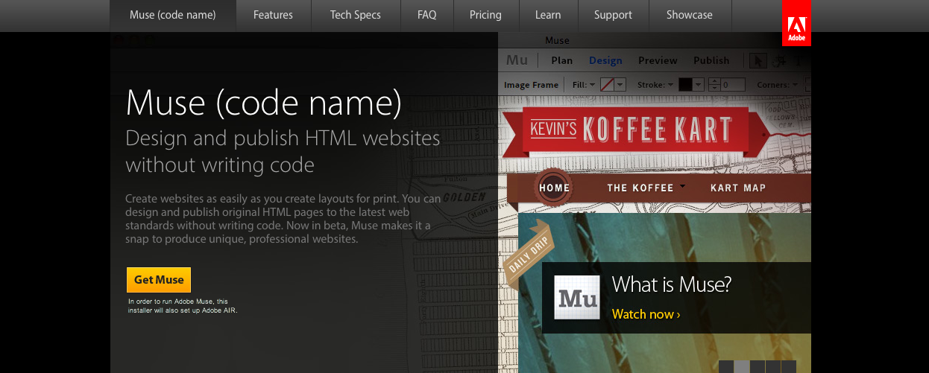This screenshot has width=929, height=373.
Task: Switch to Preview mode in Muse
Action: 658,60
